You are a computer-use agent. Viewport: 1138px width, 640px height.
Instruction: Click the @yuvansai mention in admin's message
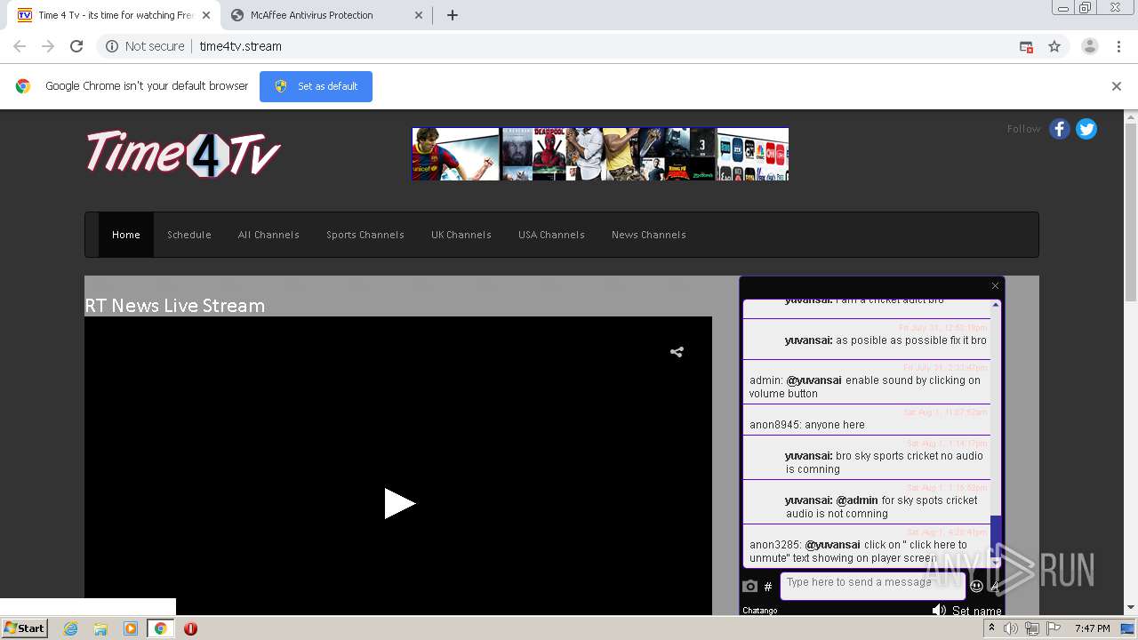tap(813, 380)
